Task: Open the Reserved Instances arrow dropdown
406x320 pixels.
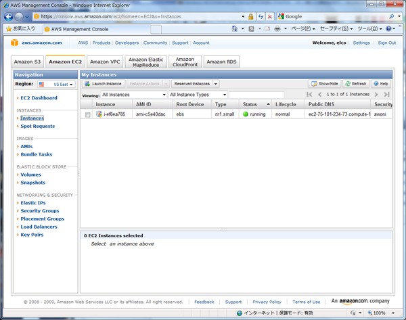Action: (216, 84)
